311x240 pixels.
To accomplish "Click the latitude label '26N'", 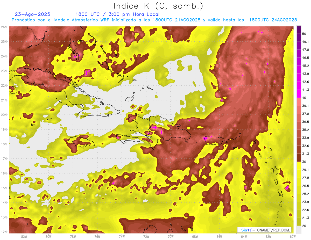I will (x=4, y=27).
